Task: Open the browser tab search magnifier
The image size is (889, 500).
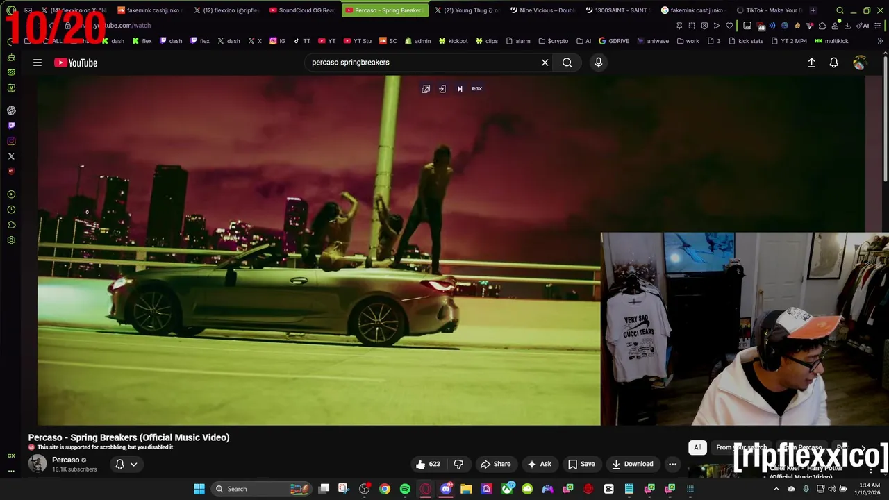Action: tap(840, 10)
